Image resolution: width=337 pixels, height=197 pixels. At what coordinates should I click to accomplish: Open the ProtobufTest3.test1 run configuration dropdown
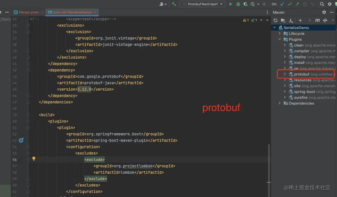click(202, 4)
